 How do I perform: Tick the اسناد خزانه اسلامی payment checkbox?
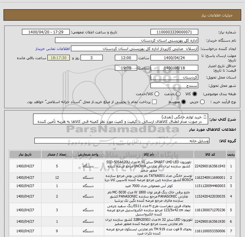click(154, 102)
